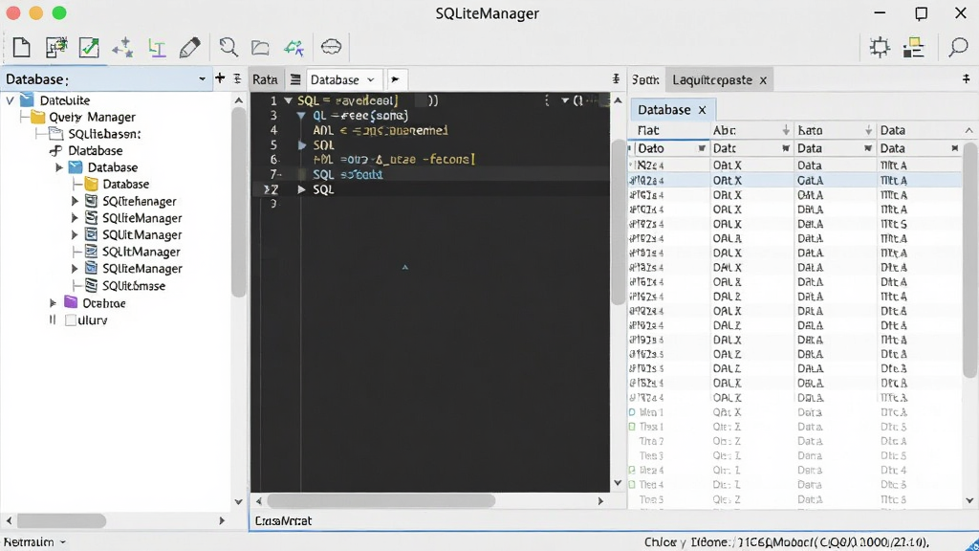Viewport: 979px width, 551px height.
Task: Open the Database panel header dropdown
Action: click(x=202, y=79)
